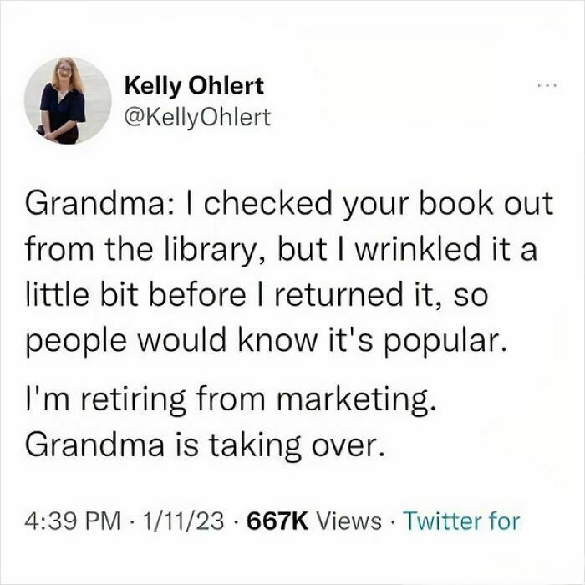Image resolution: width=585 pixels, height=585 pixels.
Task: Click the word wrinkled in the tweet
Action: click(418, 249)
